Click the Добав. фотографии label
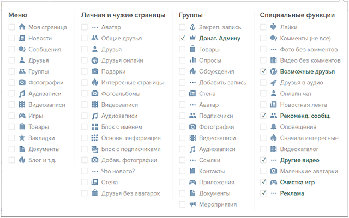 pos(129,160)
